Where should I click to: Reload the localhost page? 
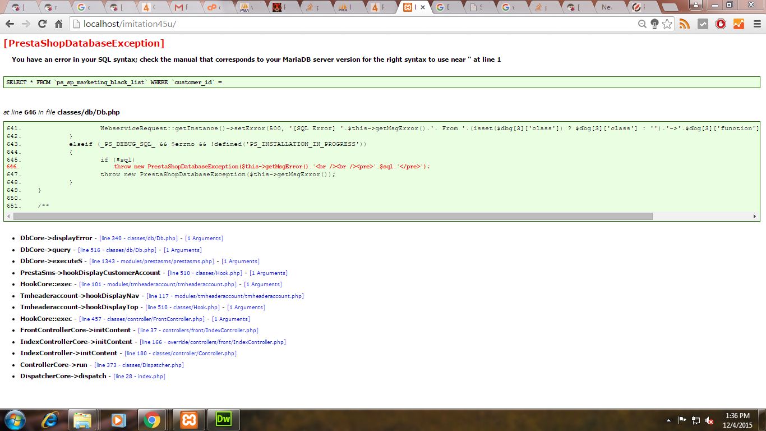[x=42, y=24]
